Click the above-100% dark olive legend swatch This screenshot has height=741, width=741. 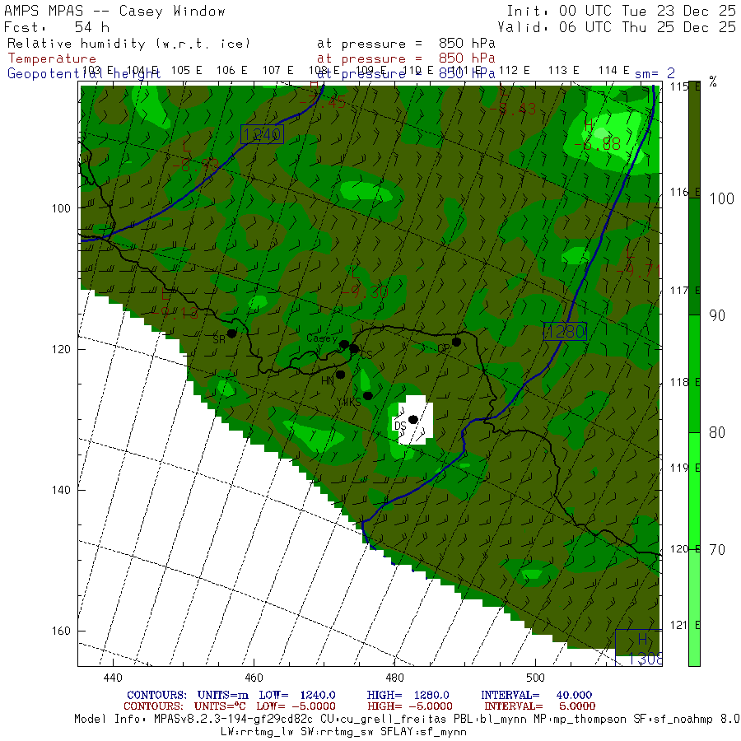point(694,139)
